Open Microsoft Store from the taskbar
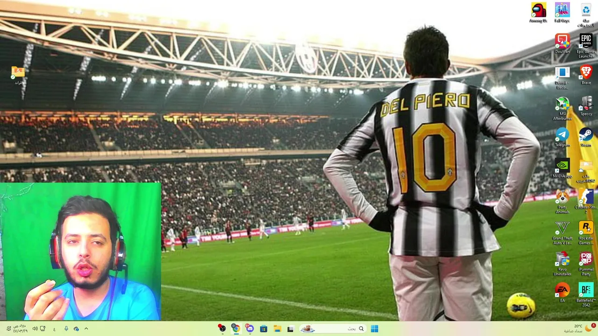The height and width of the screenshot is (336, 598). pyautogui.click(x=263, y=329)
